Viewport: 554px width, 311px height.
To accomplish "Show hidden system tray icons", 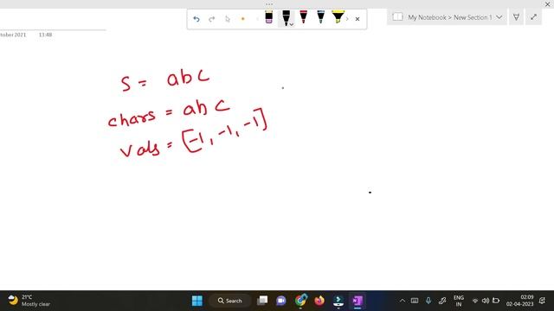I will [403, 301].
